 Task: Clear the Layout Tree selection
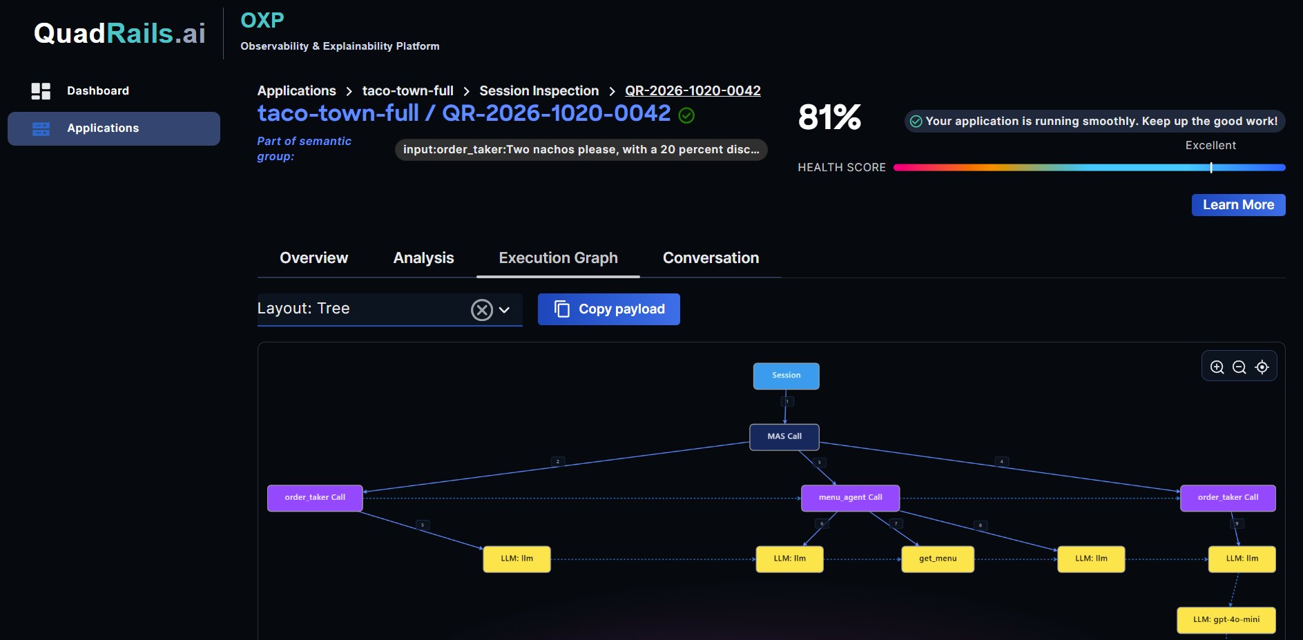pyautogui.click(x=482, y=310)
